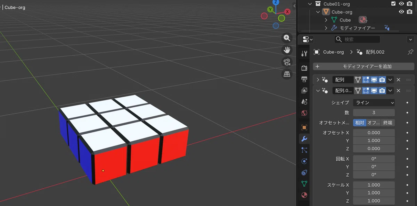Open the properties editor type dropdown
This screenshot has height=206, width=417.
click(308, 39)
